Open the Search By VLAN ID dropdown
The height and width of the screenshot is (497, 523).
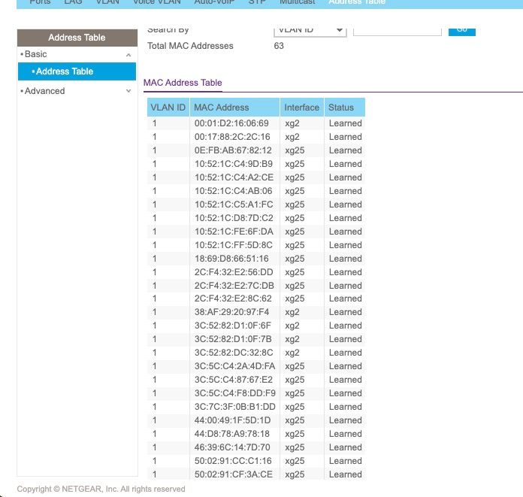click(310, 31)
